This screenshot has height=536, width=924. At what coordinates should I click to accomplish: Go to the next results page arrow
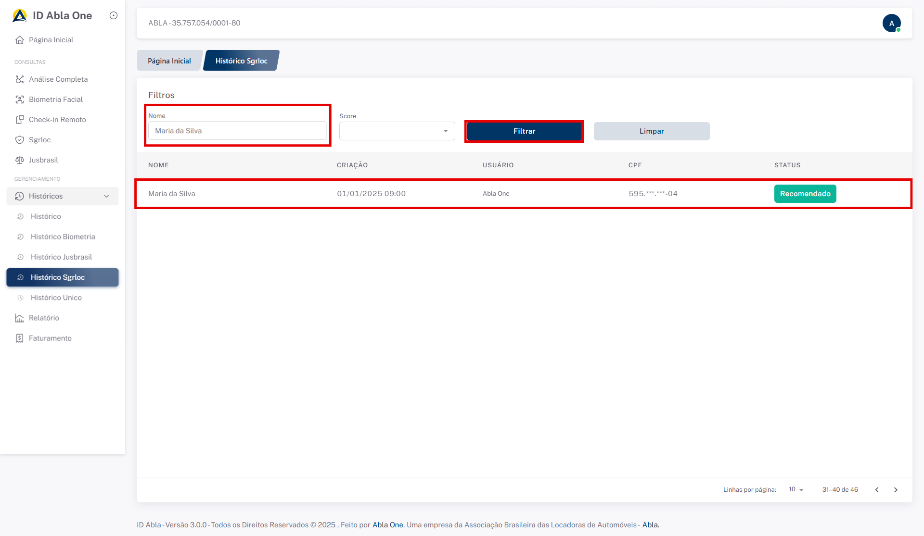[x=896, y=490]
